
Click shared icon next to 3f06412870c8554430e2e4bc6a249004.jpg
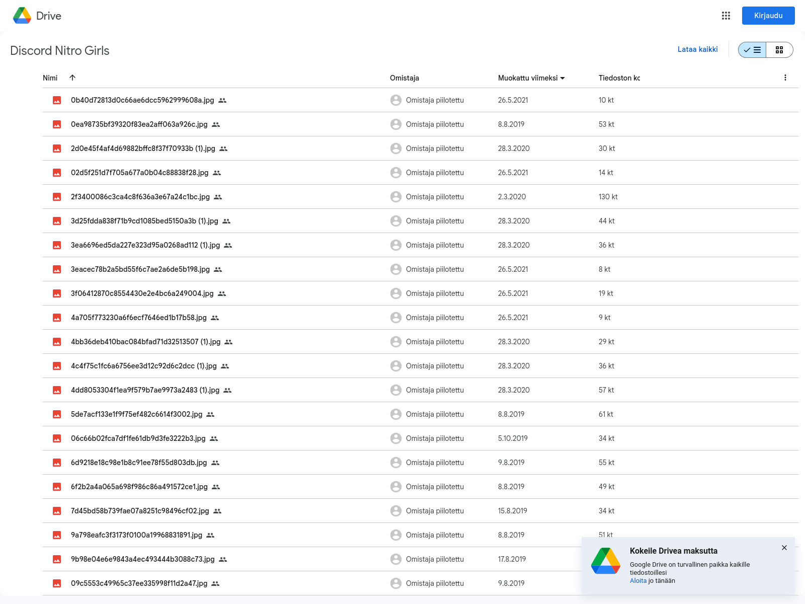[222, 293]
